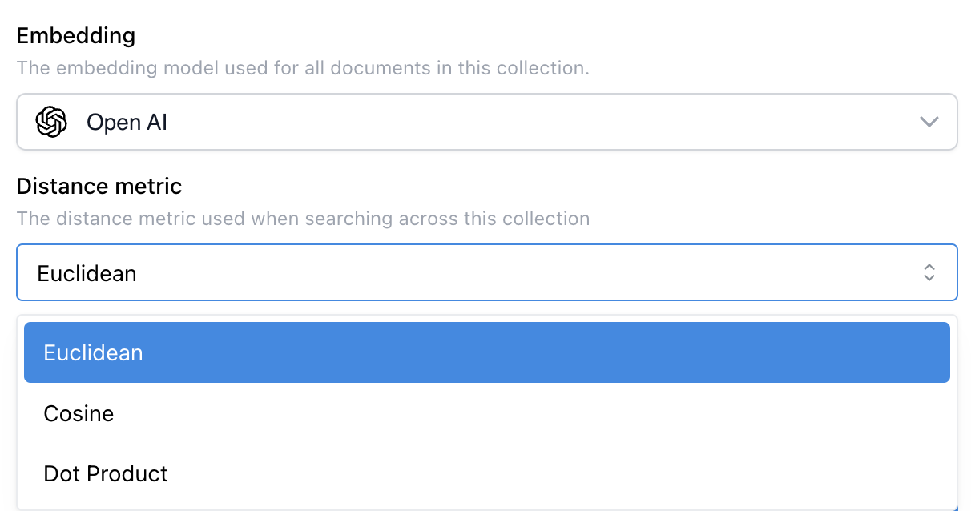Click the down chevron on the Embedding dropdown
This screenshot has width=971, height=511.
(x=929, y=123)
